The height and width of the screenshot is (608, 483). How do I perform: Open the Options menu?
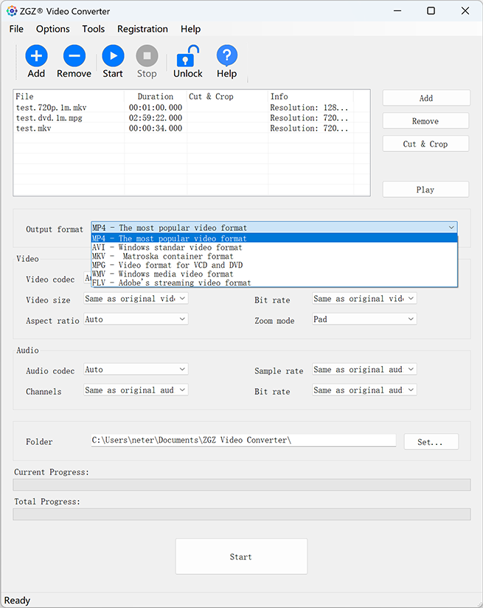[x=52, y=29]
